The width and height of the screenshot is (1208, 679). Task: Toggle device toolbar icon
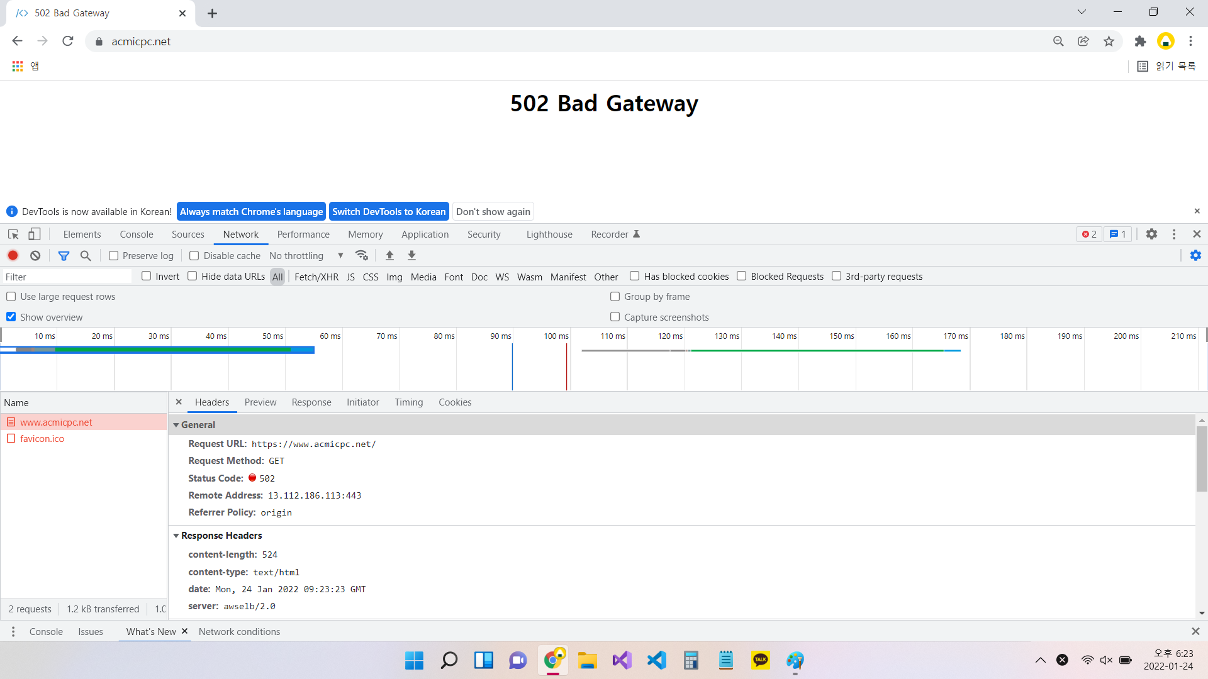coord(35,234)
